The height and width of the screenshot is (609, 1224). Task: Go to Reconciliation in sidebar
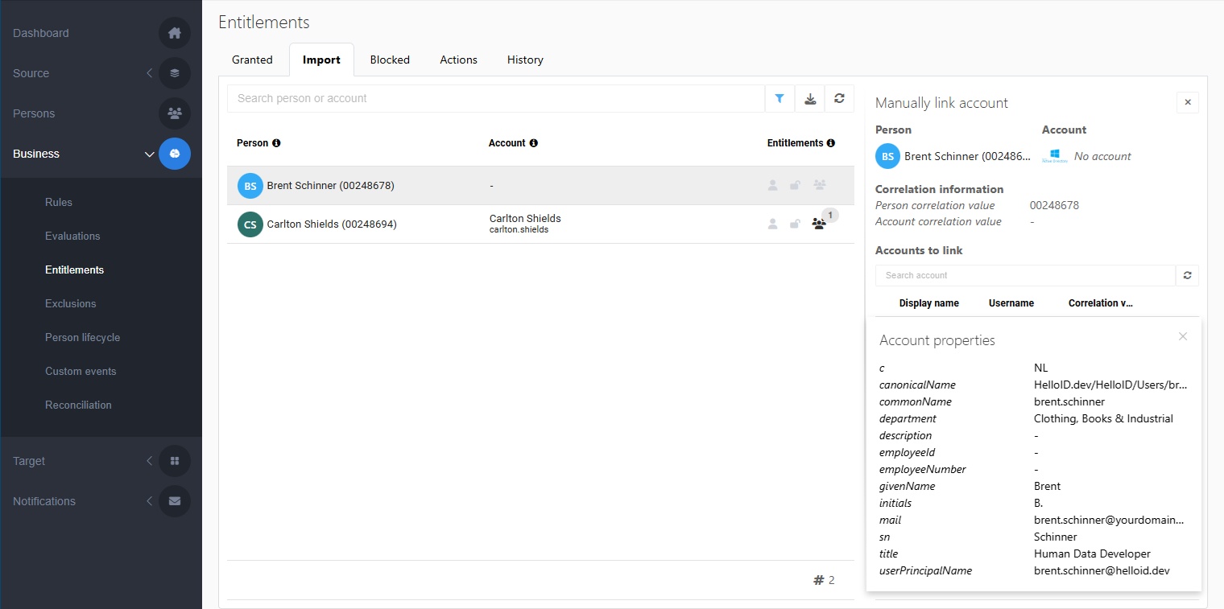click(x=78, y=405)
